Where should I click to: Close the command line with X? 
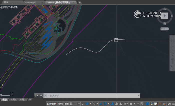37,96
